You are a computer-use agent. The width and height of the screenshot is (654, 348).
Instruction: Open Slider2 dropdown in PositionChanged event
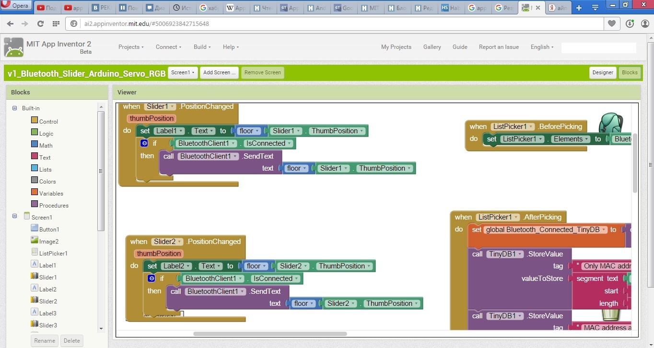[167, 242]
